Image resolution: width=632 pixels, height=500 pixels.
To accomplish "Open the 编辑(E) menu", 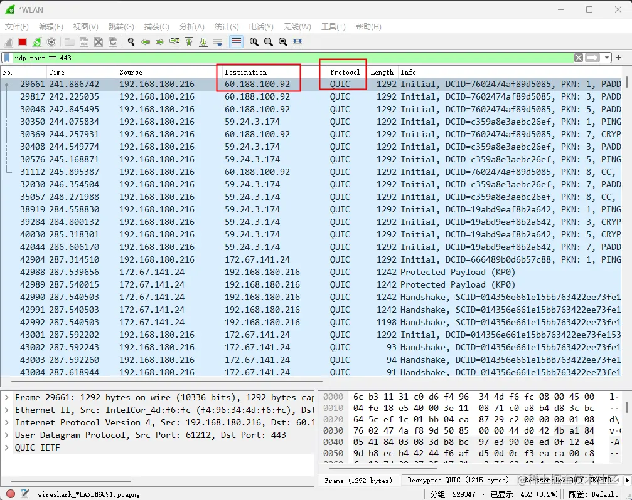I will 51,26.
